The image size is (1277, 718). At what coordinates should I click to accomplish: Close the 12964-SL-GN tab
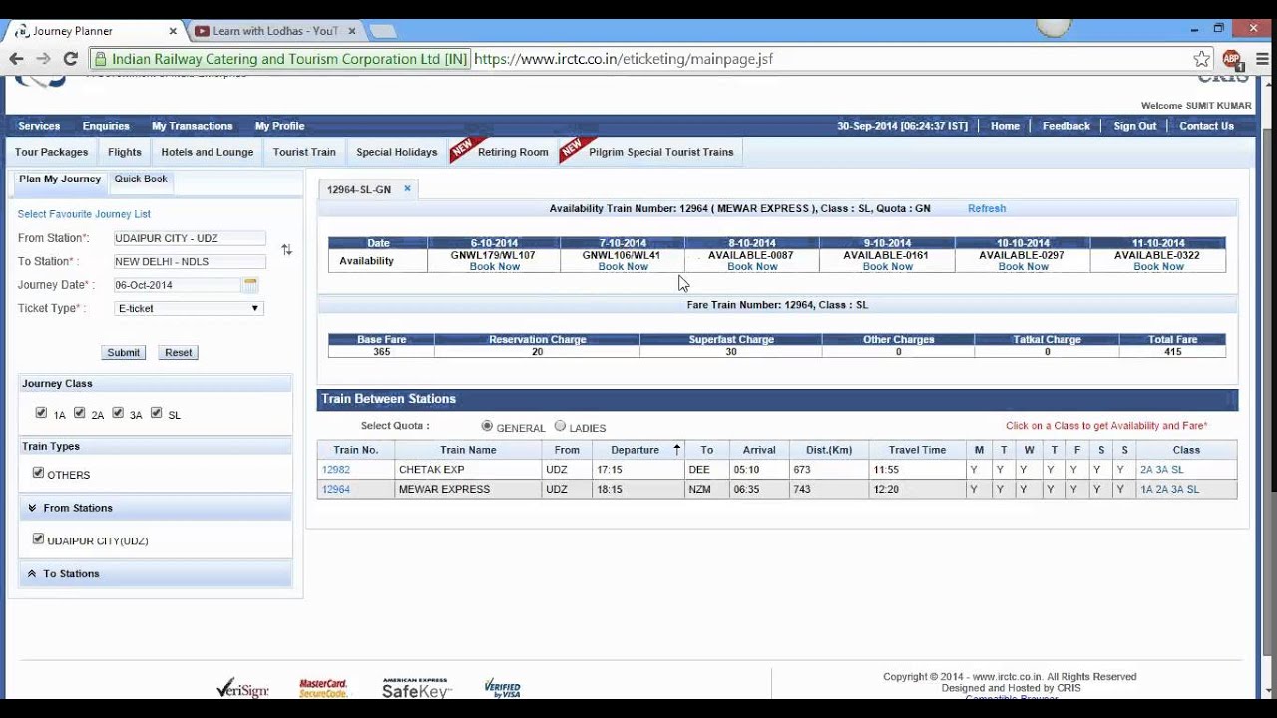coord(407,188)
